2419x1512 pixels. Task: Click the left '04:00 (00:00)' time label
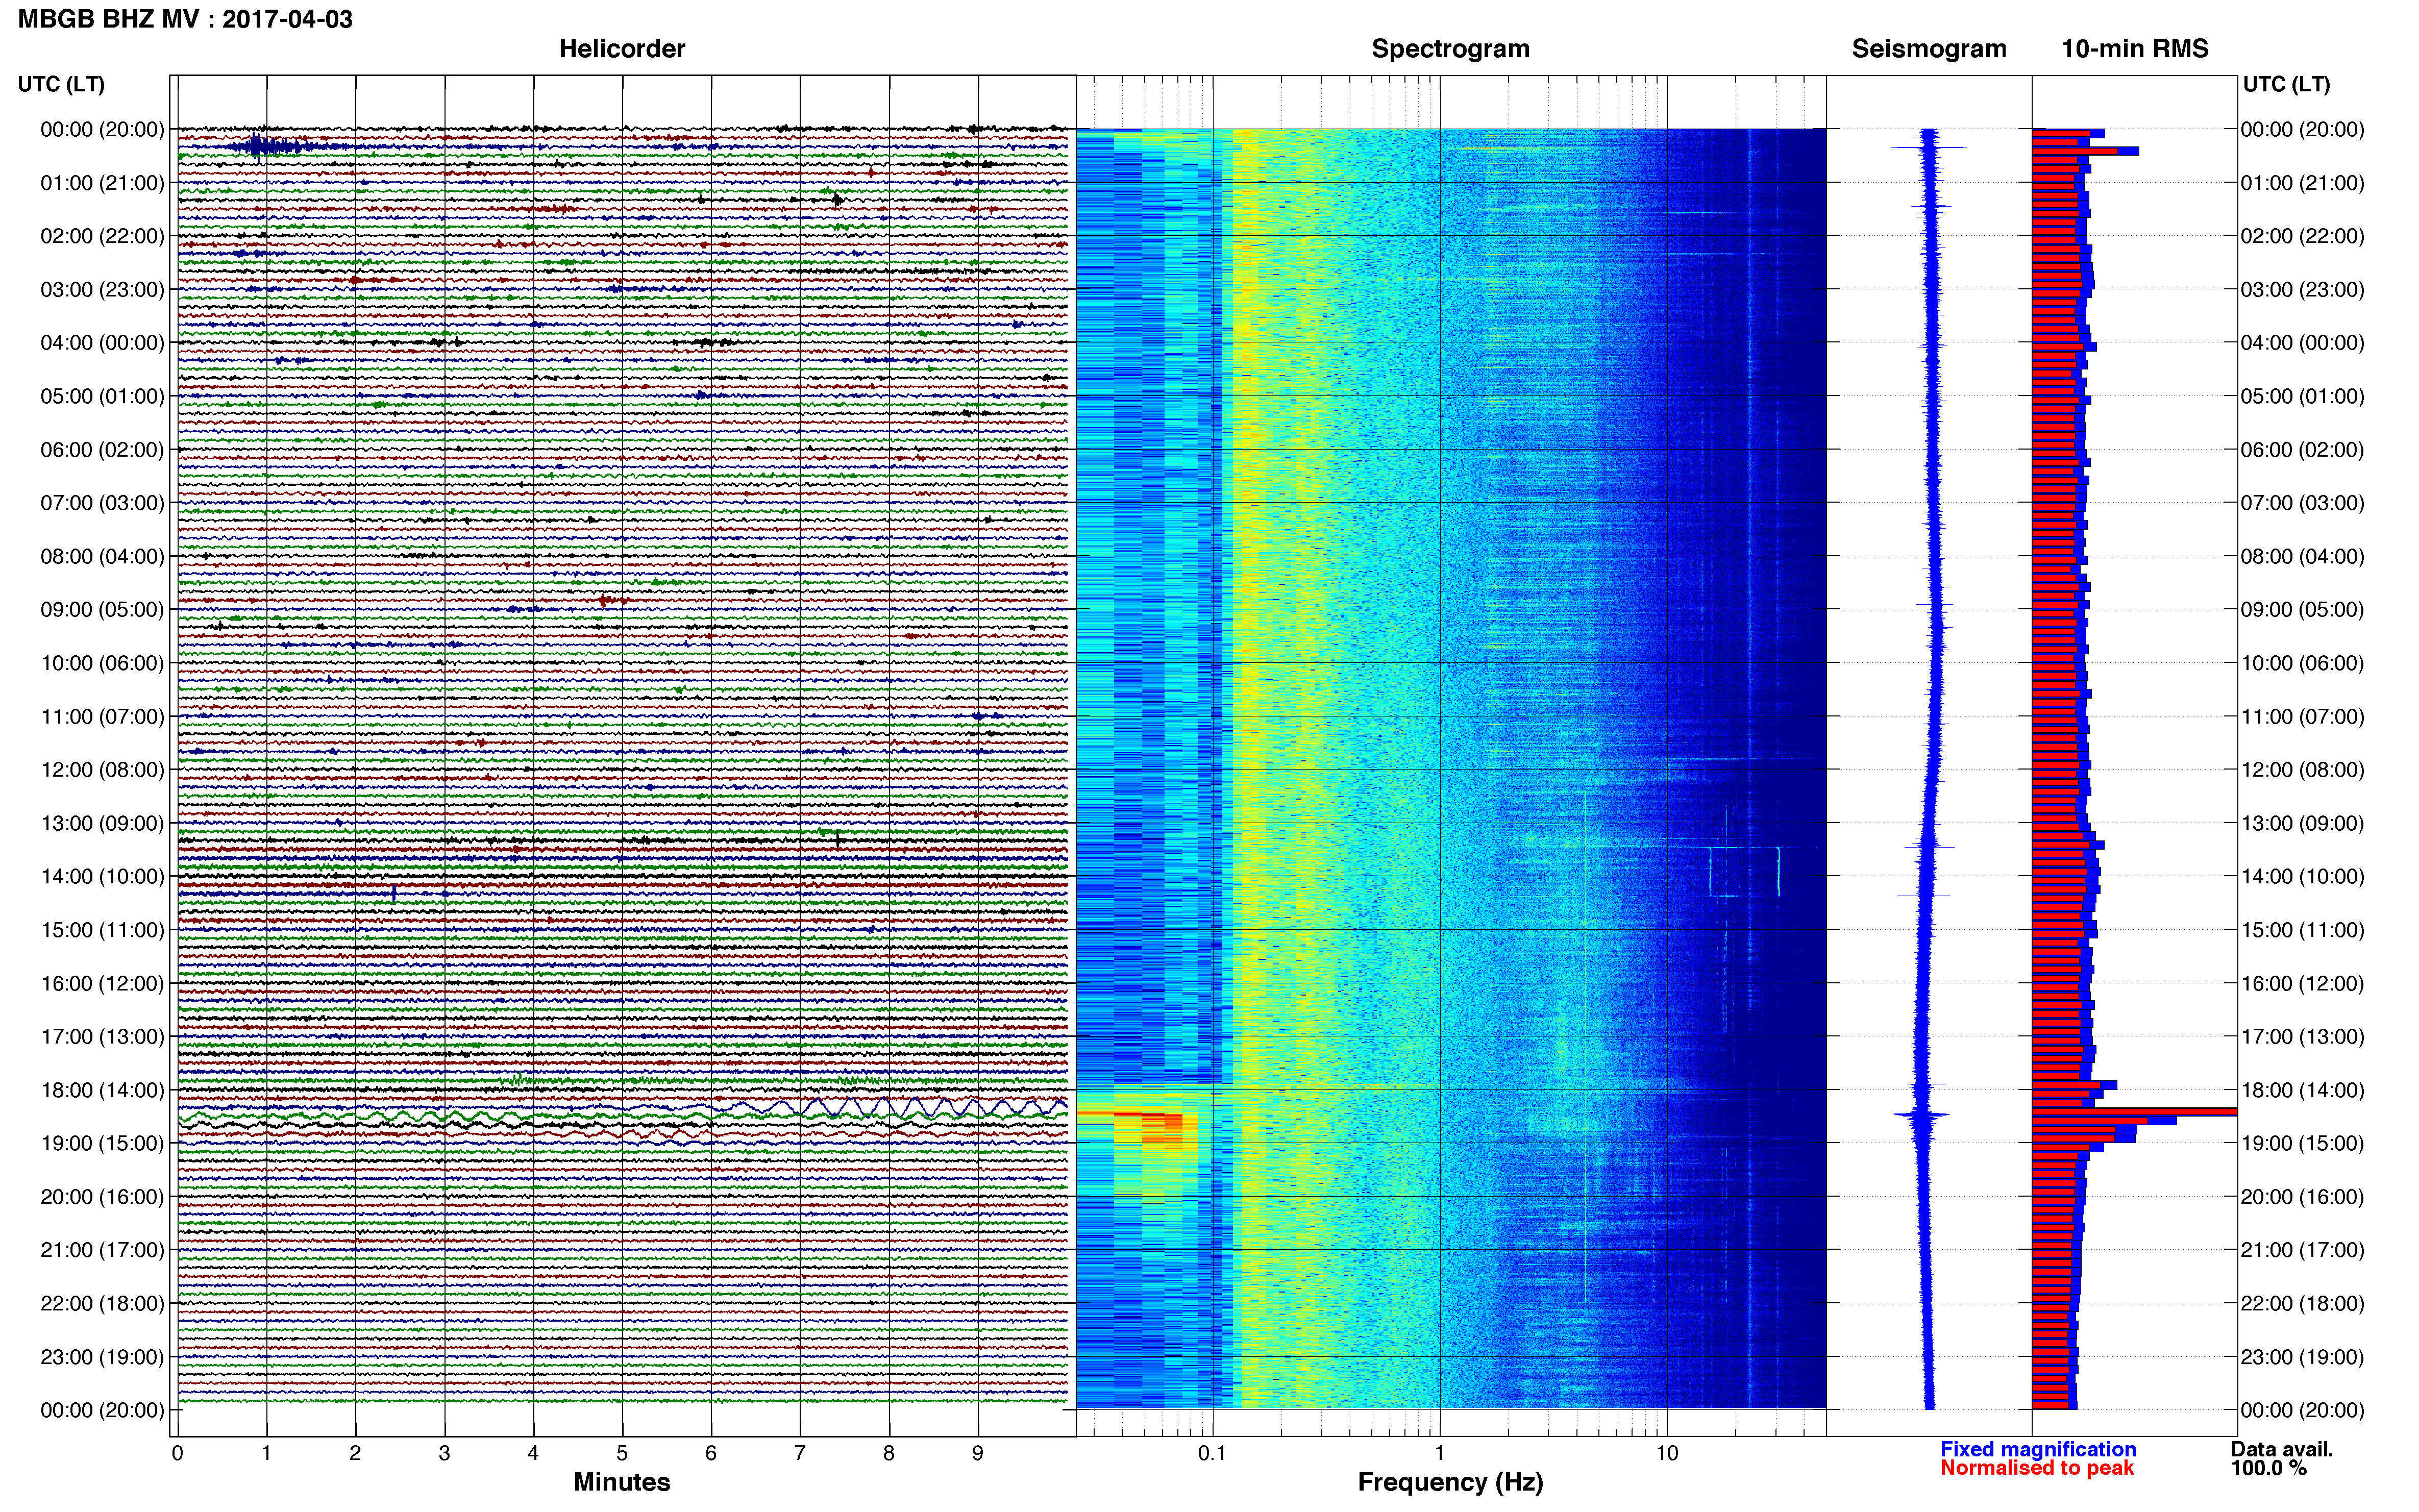pyautogui.click(x=102, y=343)
